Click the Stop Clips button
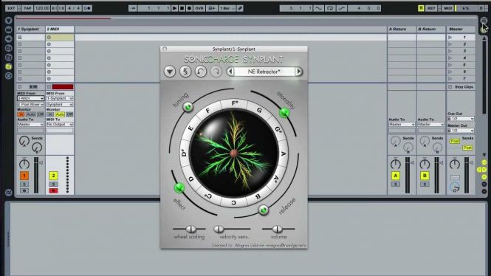 pyautogui.click(x=461, y=86)
